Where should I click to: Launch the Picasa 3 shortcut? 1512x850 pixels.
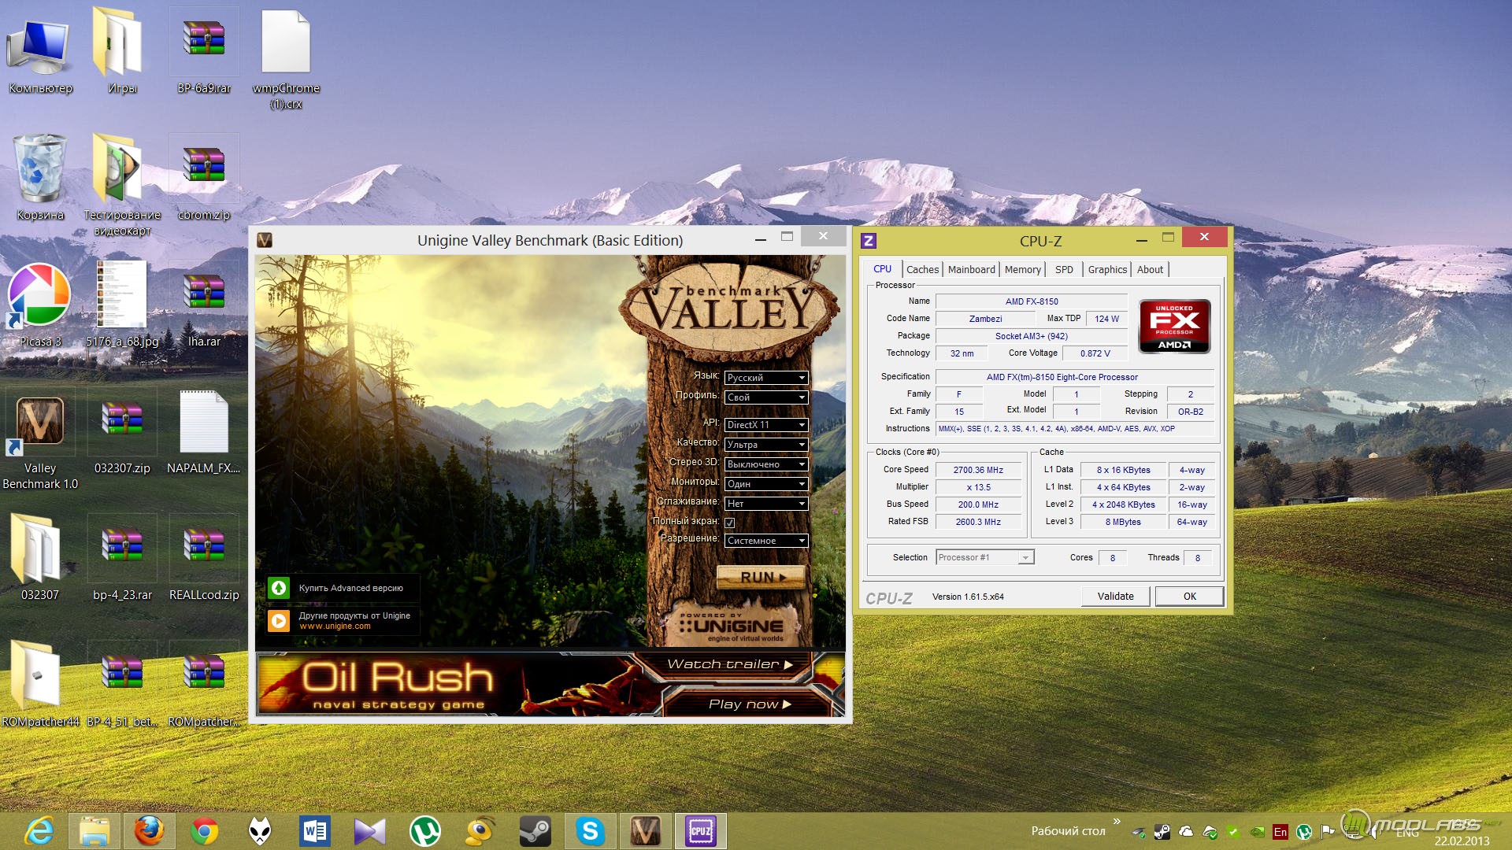point(40,305)
